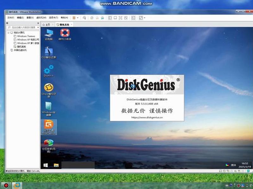Select the Windows安装器 desktop icon
Screen dimensions: 253x189
49,109
